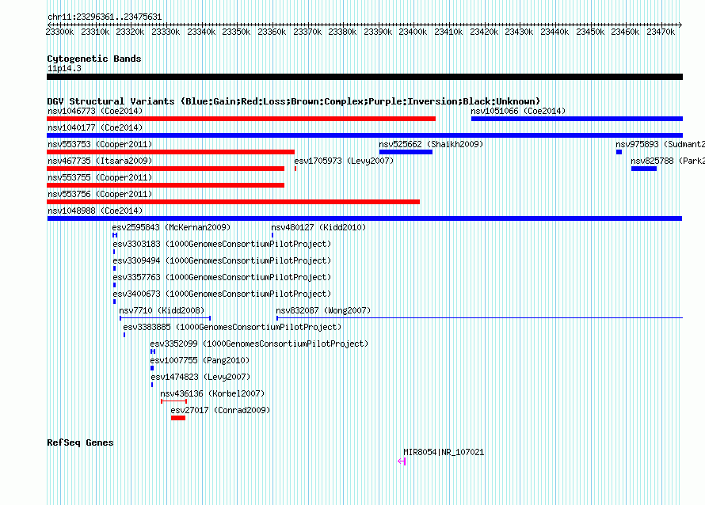Click the esv1474823 (Levy2007) blue marker
The height and width of the screenshot is (505, 705).
click(x=152, y=385)
